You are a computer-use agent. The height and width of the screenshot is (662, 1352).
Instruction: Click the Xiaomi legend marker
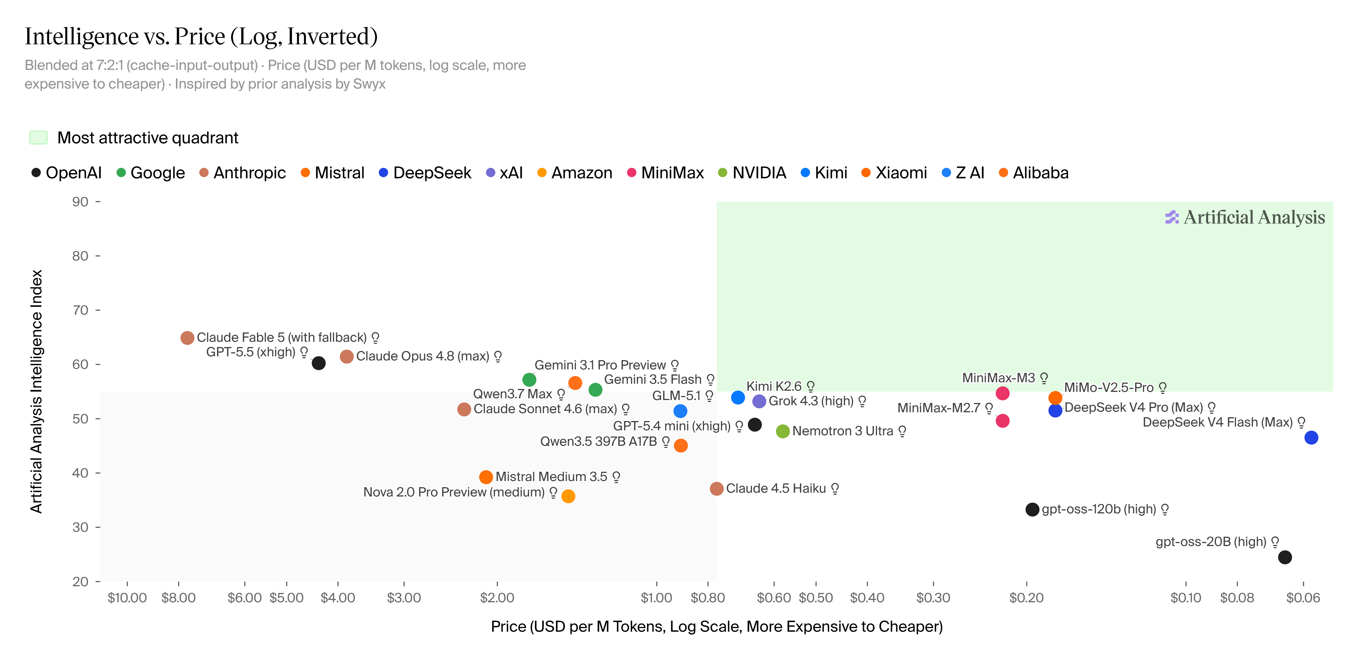click(865, 173)
